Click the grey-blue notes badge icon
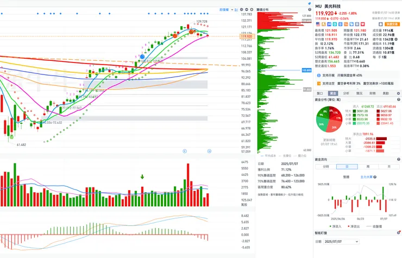The height and width of the screenshot is (258, 402). pyautogui.click(x=357, y=24)
